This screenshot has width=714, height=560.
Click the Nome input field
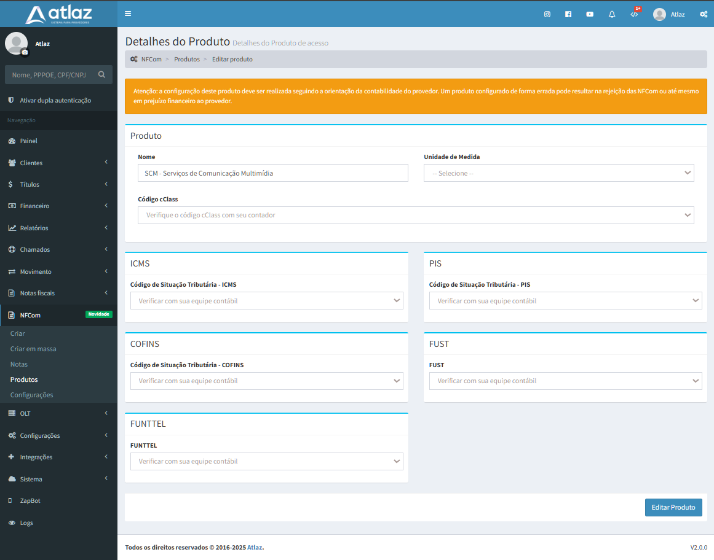click(272, 173)
